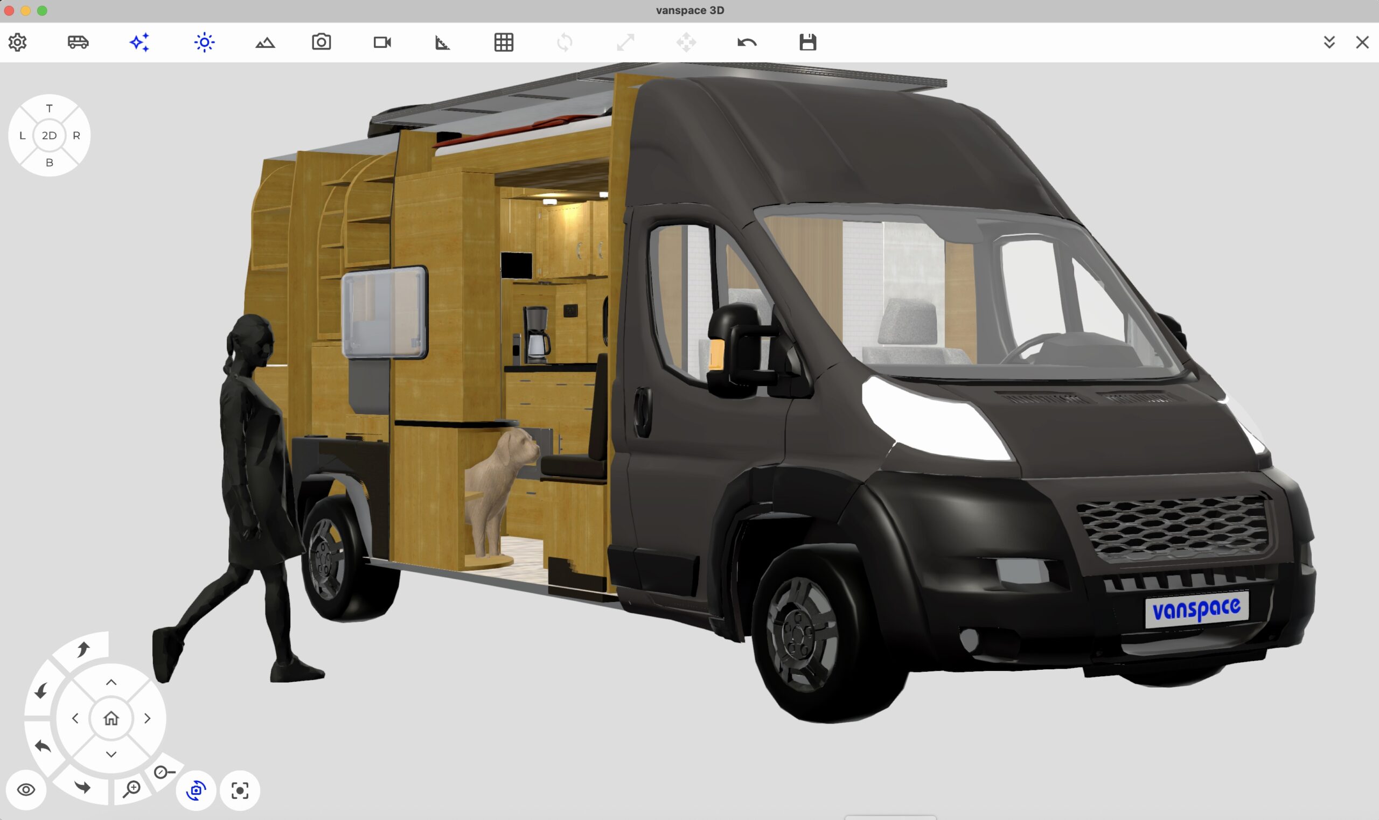Click the van vehicle icon
The image size is (1379, 820).
(78, 42)
